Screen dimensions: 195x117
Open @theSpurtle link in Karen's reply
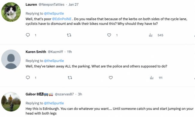click(54, 61)
